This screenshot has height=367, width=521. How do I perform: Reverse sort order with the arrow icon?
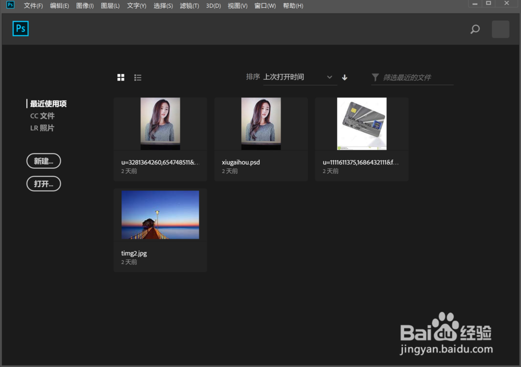click(344, 77)
